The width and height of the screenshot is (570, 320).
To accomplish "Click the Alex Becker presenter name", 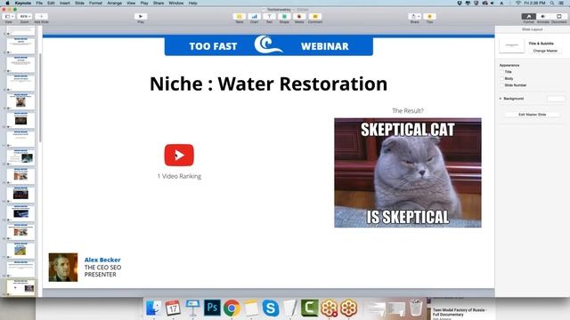I will pyautogui.click(x=102, y=260).
